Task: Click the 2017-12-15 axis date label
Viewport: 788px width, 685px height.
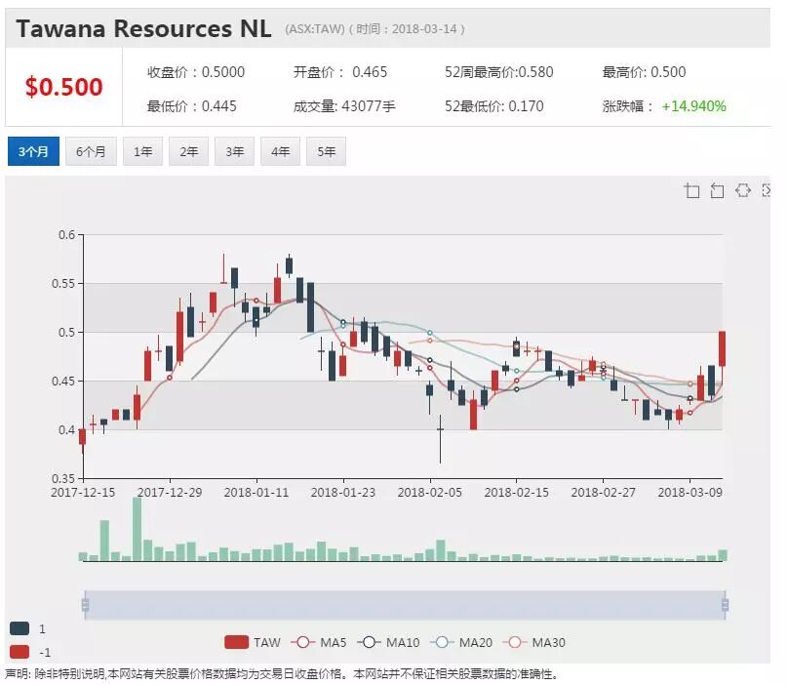Action: (83, 492)
